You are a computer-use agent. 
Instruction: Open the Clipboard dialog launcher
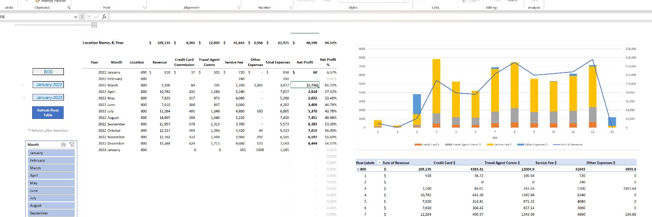tap(69, 8)
